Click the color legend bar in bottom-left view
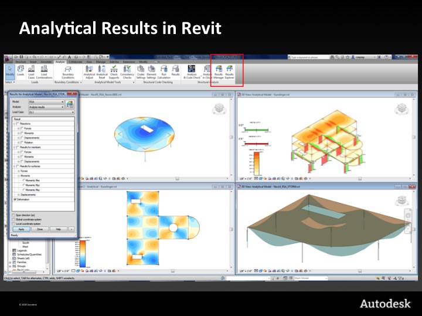This screenshot has height=316, width=422. pos(83,253)
